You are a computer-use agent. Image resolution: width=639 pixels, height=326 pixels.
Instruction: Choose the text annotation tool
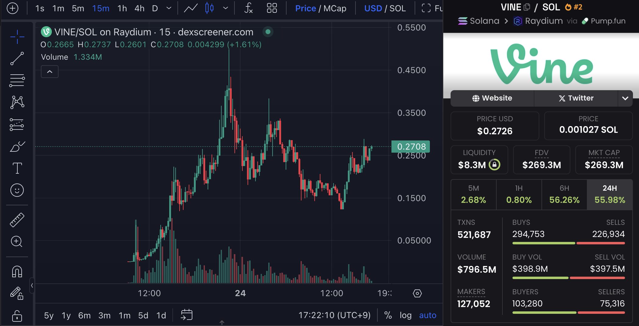coord(17,168)
